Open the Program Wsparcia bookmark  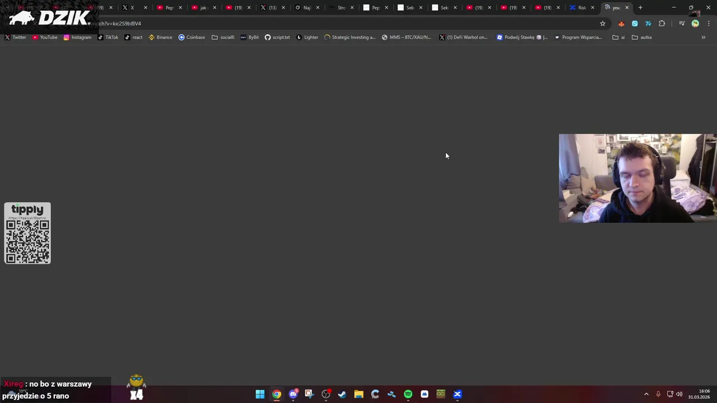point(578,38)
